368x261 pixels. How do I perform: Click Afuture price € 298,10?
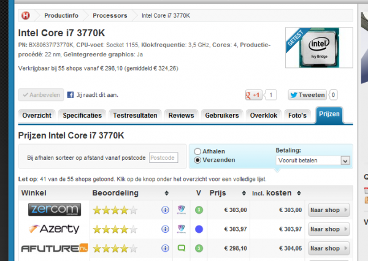[x=236, y=249]
